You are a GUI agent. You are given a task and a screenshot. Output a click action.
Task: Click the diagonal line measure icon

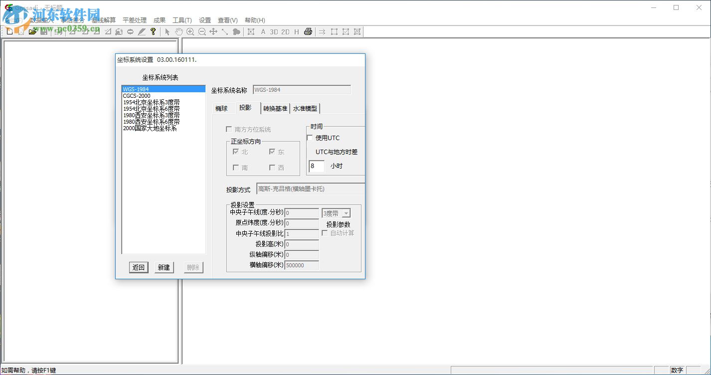coord(225,31)
